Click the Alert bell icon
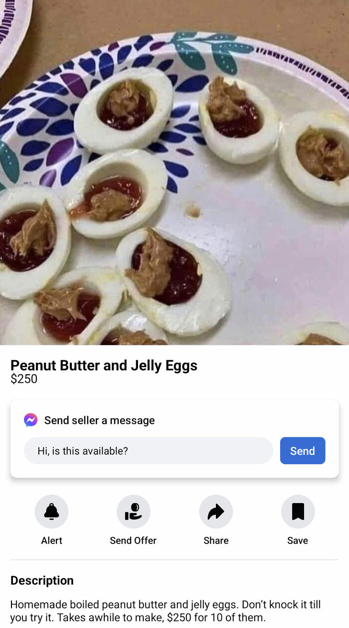 tap(51, 511)
